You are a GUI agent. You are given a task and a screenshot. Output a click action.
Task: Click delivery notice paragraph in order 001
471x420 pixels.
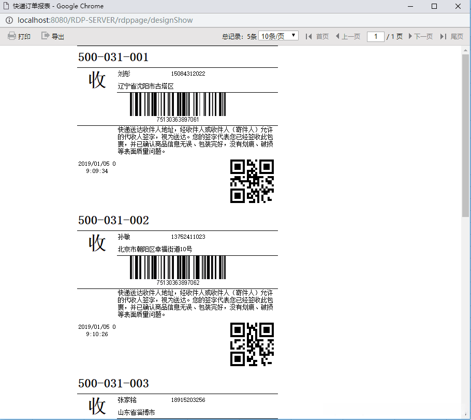point(195,140)
